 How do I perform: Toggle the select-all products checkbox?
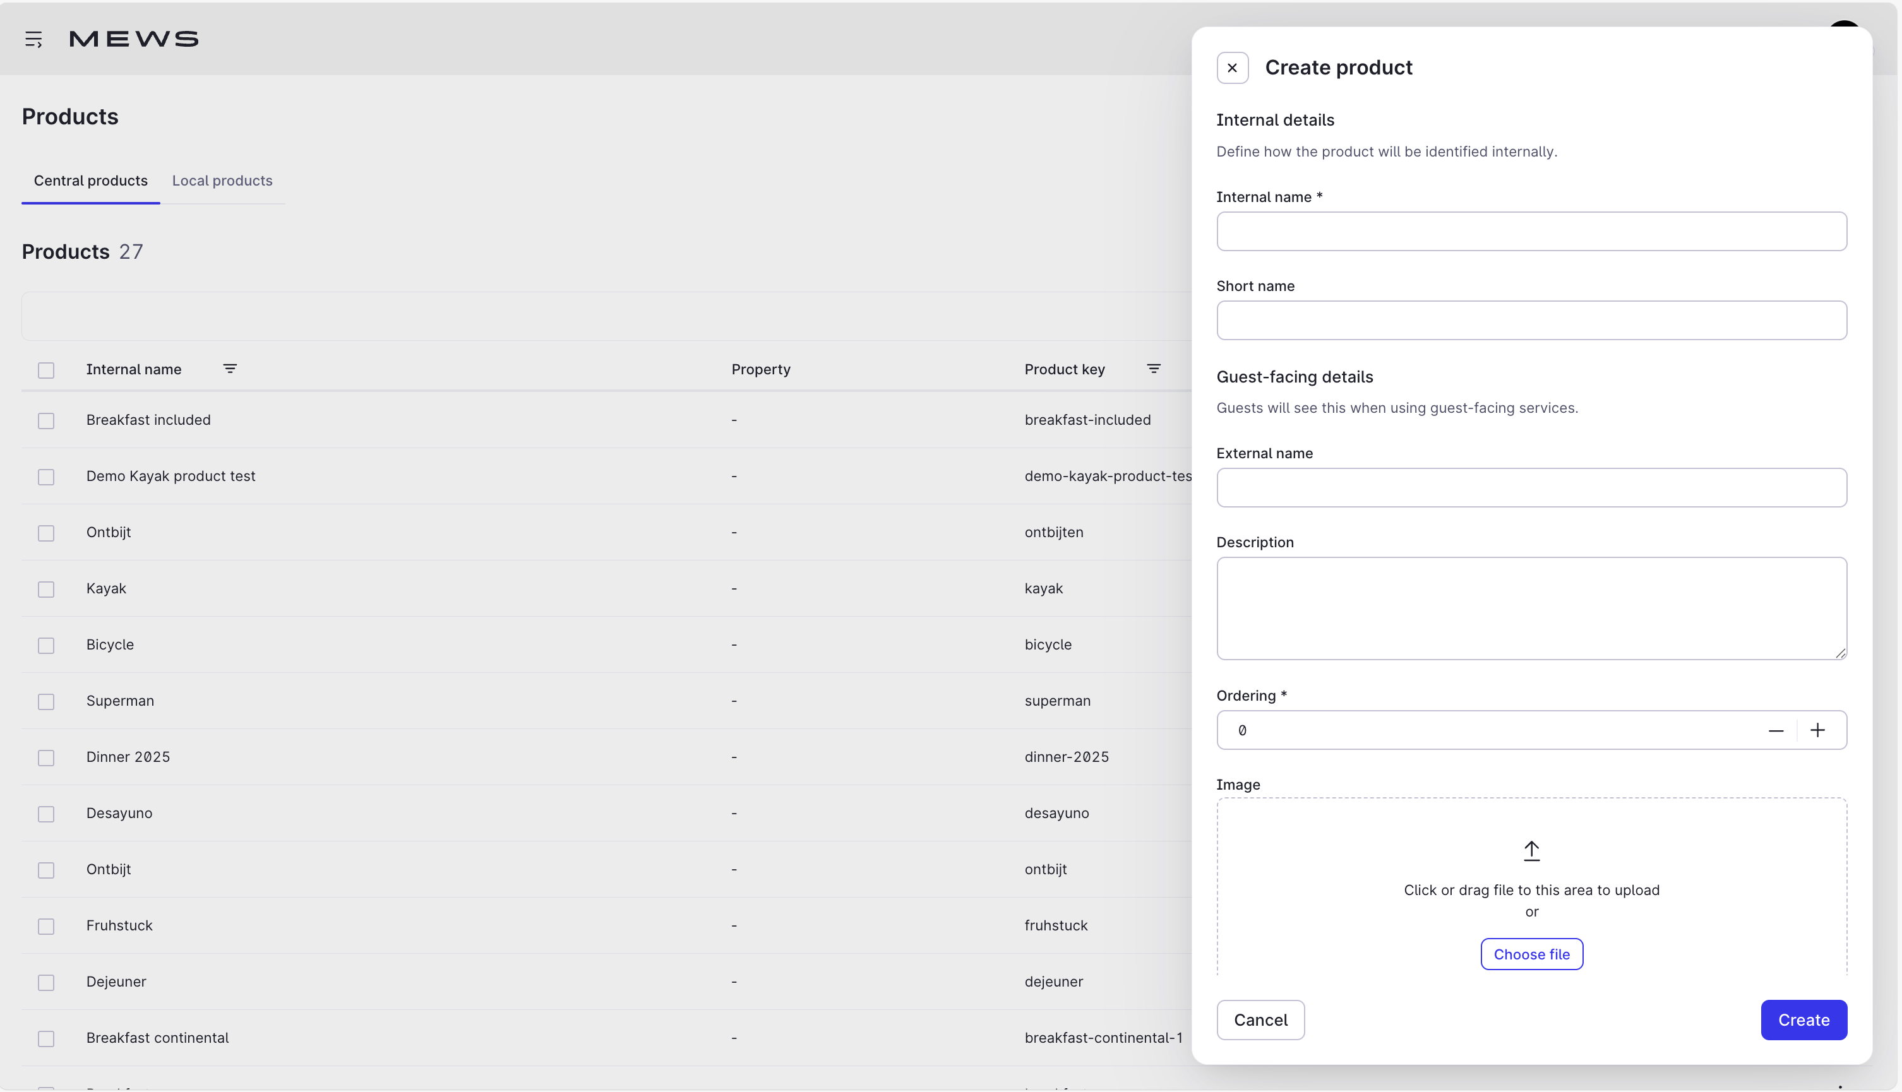pyautogui.click(x=45, y=370)
